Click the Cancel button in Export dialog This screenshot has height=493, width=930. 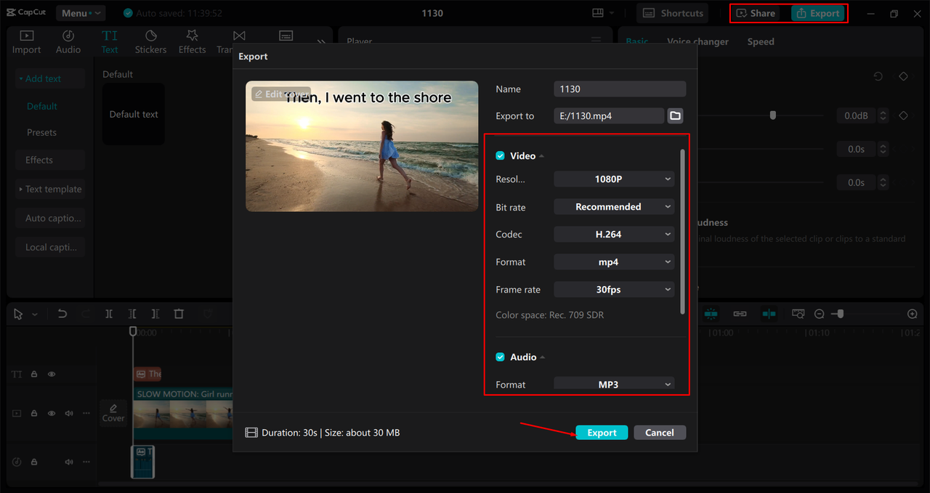coord(660,433)
